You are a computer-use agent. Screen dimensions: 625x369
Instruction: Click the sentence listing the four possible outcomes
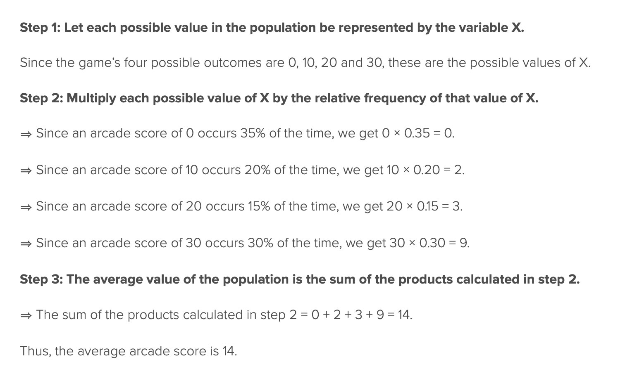tap(305, 63)
